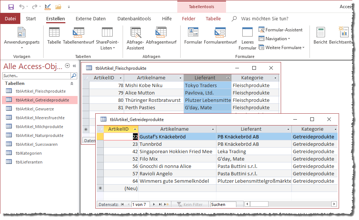
Task: Open tblArtikel_Milchprodukte in navigation pane
Action: point(39,127)
